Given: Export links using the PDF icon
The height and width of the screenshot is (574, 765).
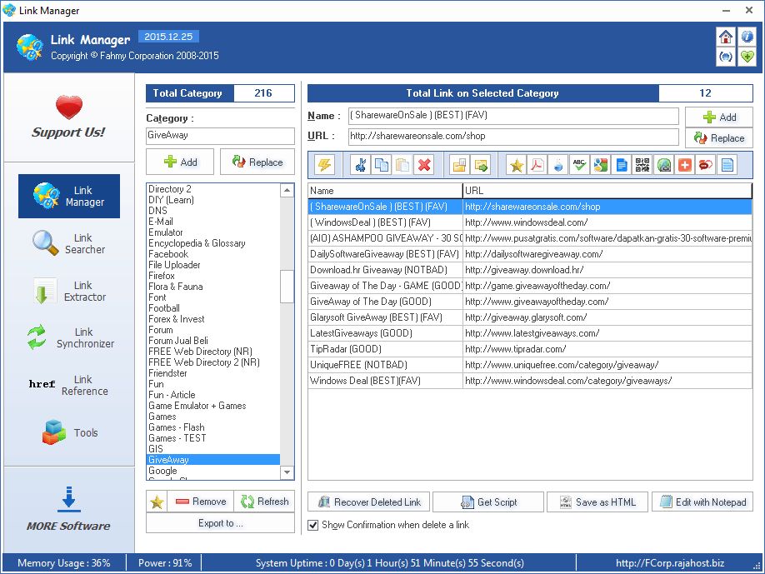Looking at the screenshot, I should (537, 164).
